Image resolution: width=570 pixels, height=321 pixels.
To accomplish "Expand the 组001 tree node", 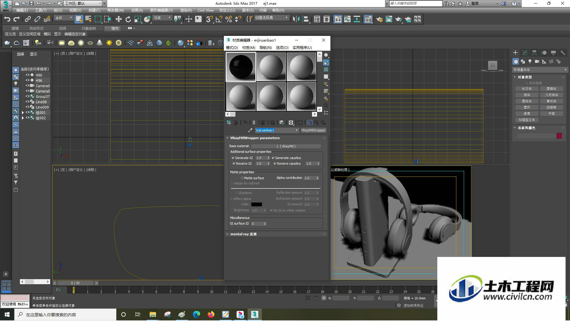I will tap(23, 113).
